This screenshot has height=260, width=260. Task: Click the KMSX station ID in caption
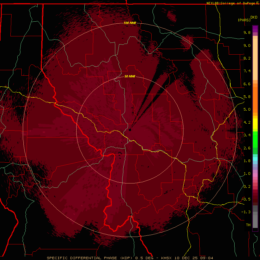166,258
